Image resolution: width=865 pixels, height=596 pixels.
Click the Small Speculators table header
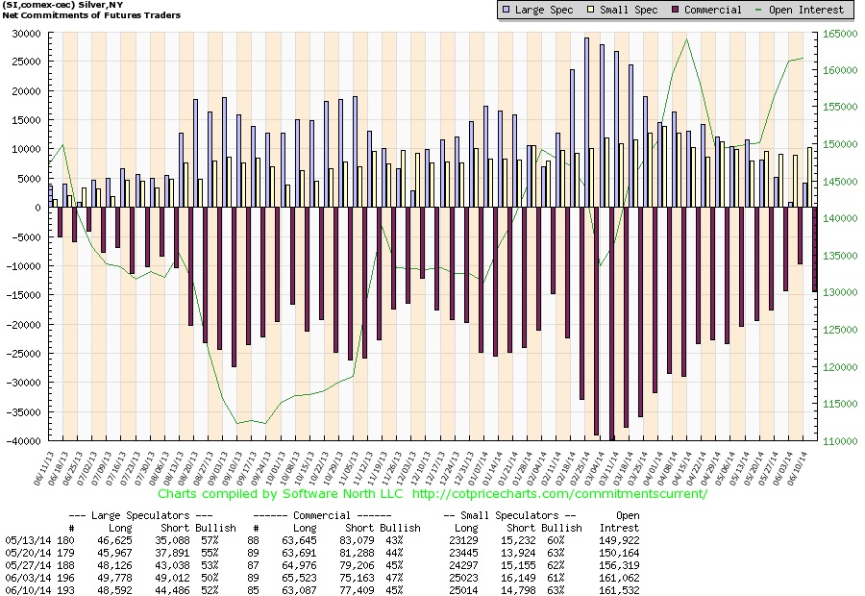[x=509, y=515]
